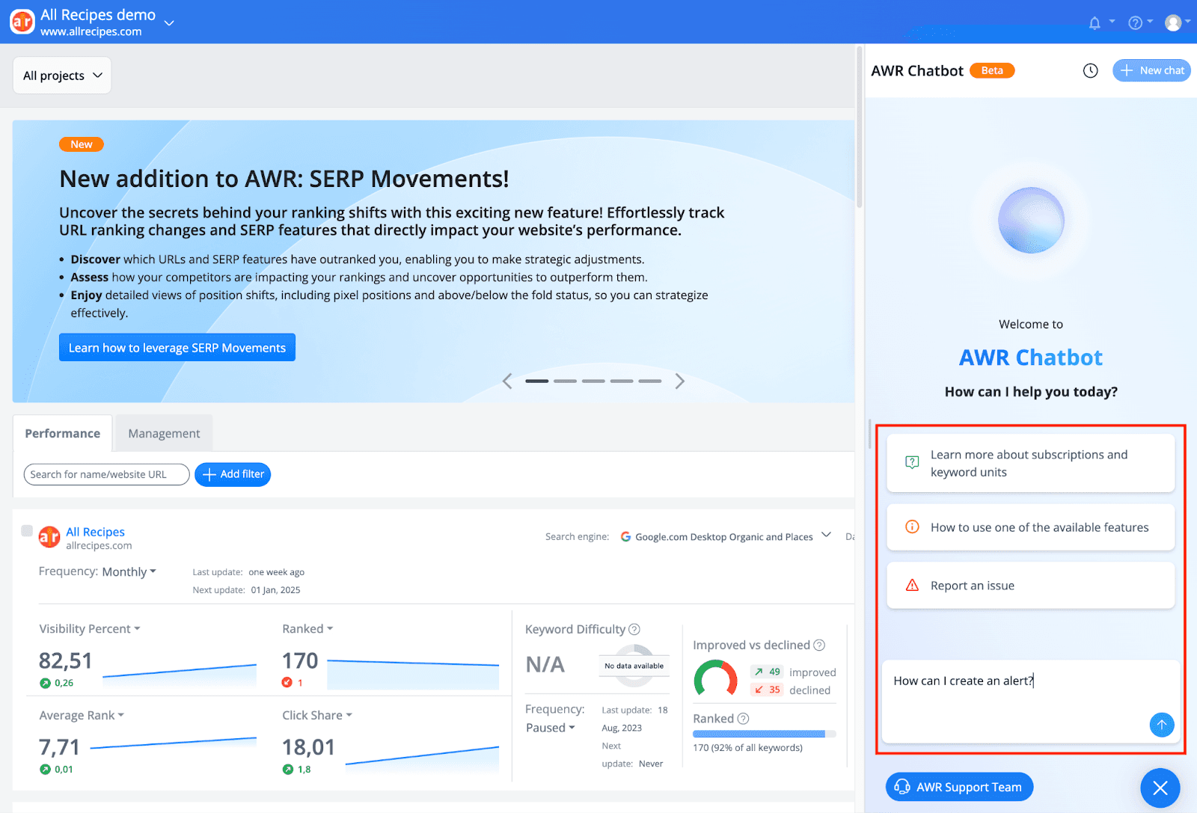Open chat history clock icon
1197x813 pixels.
pos(1091,70)
